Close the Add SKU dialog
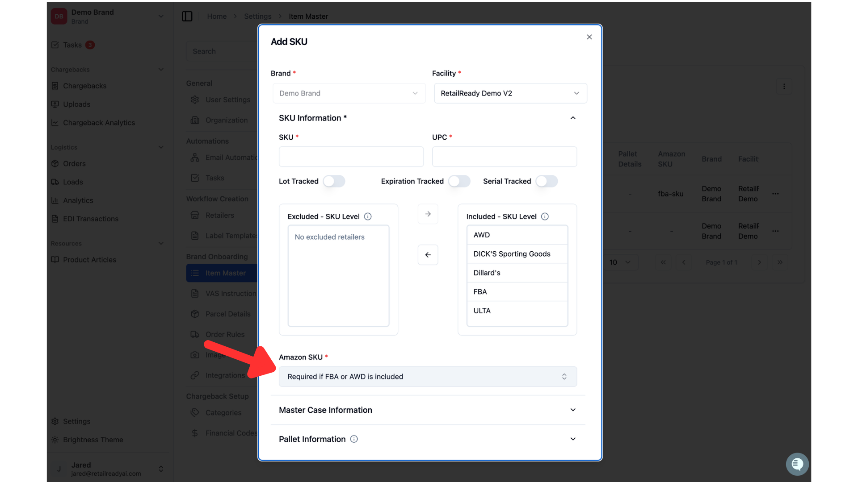Viewport: 858px width, 482px height. pyautogui.click(x=589, y=37)
